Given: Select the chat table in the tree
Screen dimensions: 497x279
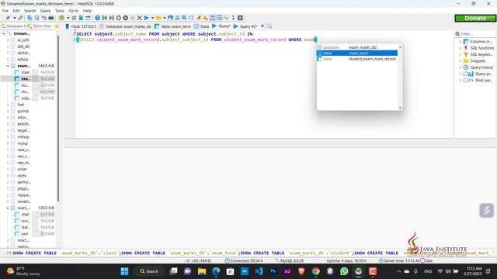Looking at the screenshot, I should 25,215.
